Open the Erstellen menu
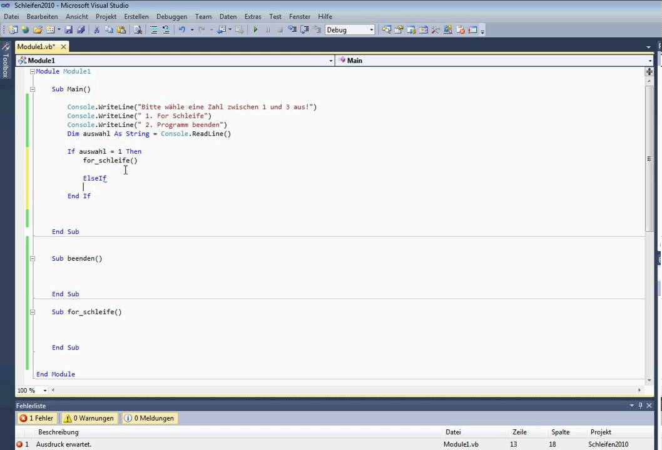 136,16
